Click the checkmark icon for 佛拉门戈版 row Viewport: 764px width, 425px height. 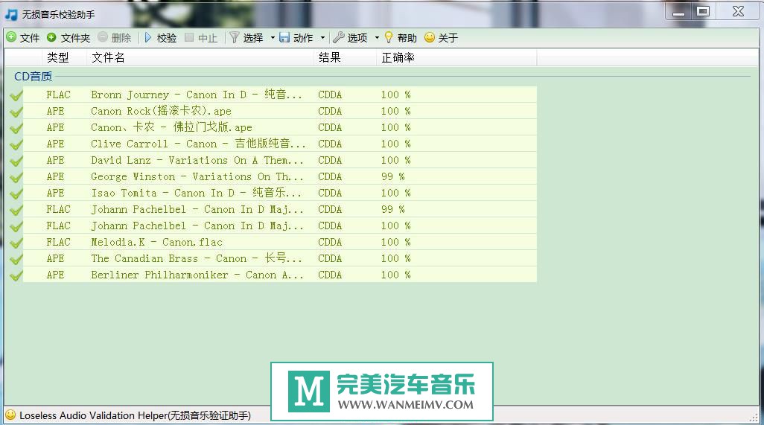(16, 127)
